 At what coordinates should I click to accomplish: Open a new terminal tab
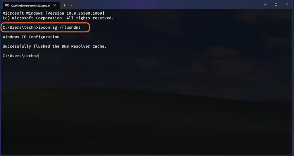[x=65, y=5]
